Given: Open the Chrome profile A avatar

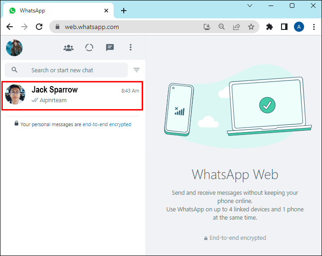Looking at the screenshot, I should (x=299, y=27).
